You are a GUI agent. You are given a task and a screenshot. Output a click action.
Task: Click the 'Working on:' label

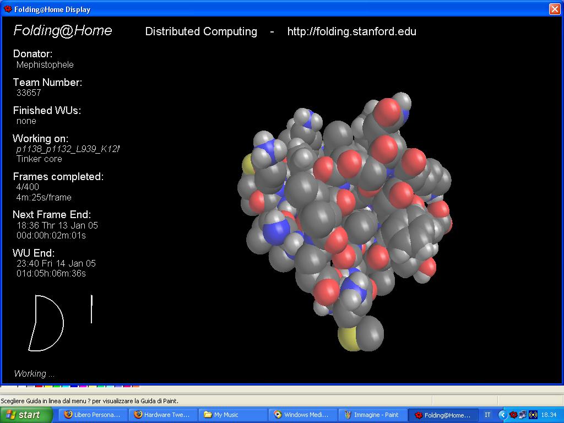coord(40,138)
